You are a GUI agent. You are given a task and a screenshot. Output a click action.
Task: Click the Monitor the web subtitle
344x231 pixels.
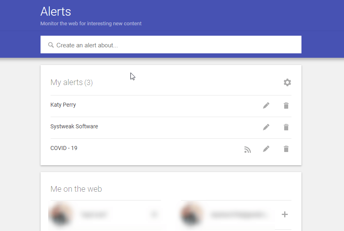pos(91,23)
